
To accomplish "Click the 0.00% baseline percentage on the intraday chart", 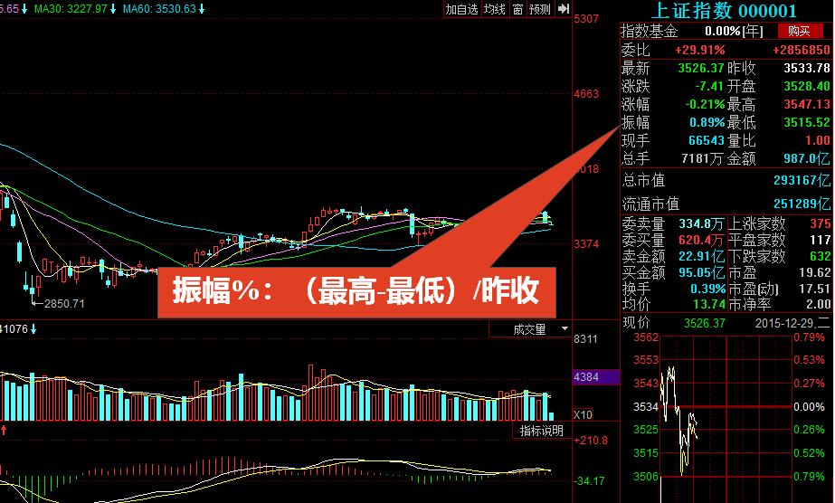I will pyautogui.click(x=809, y=407).
